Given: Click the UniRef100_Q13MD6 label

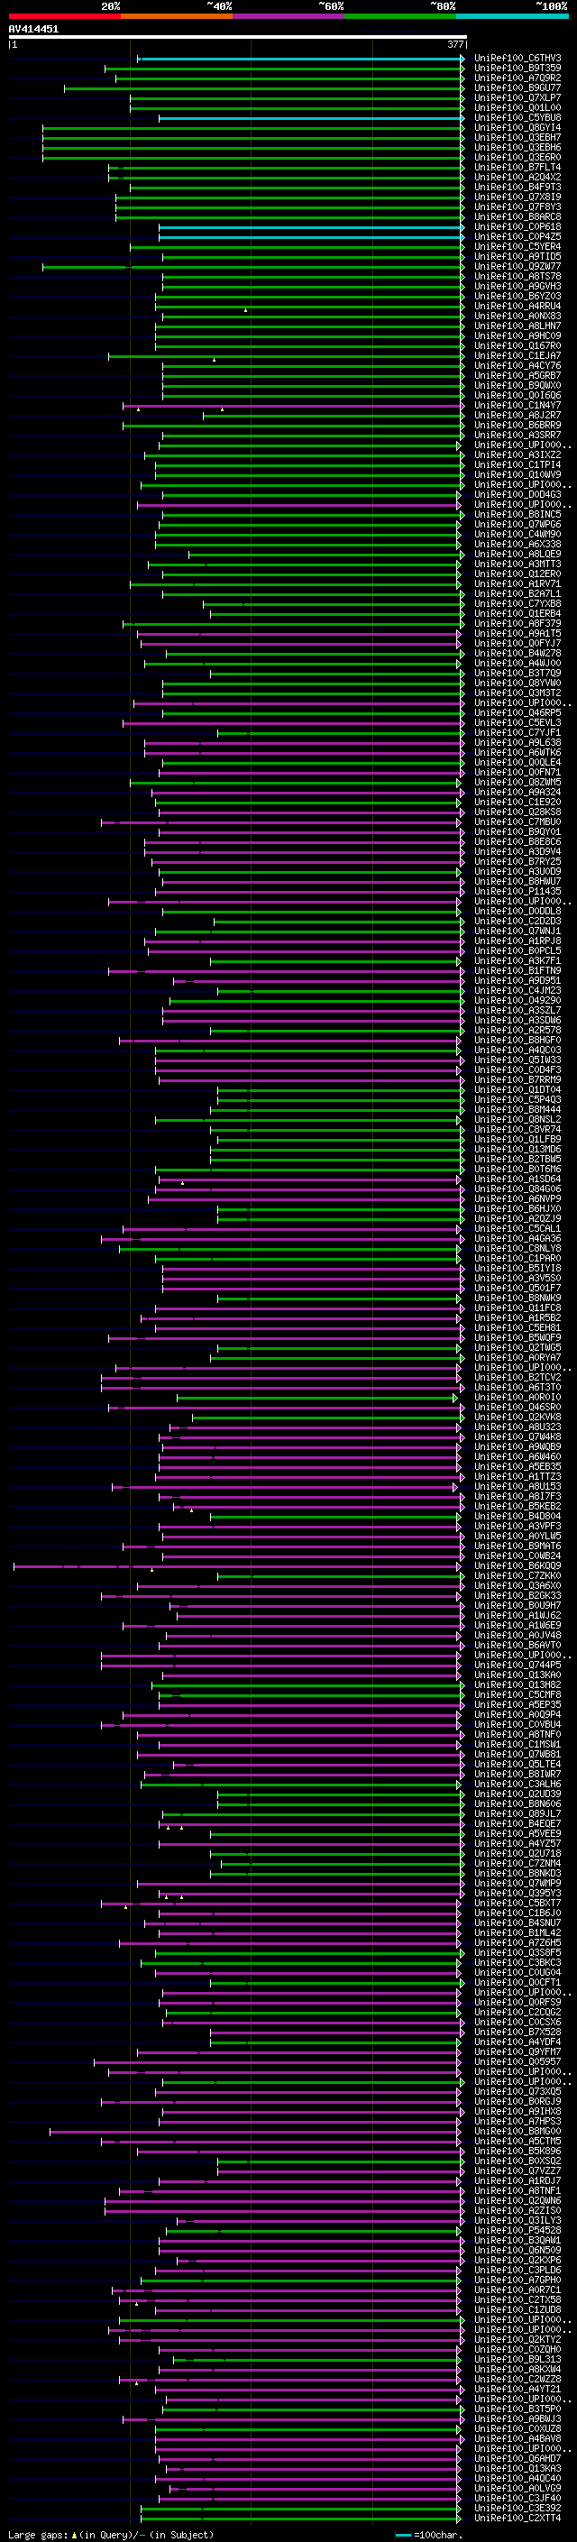Looking at the screenshot, I should 517,1149.
